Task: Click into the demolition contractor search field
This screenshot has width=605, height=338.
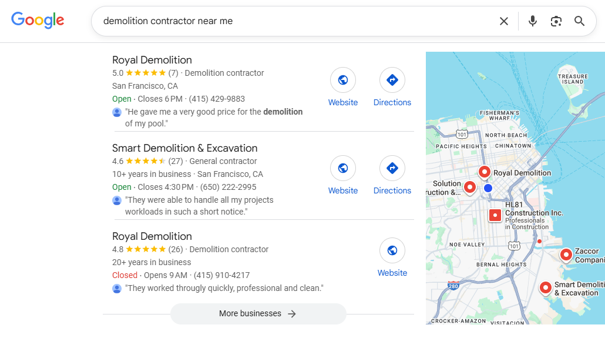Action: point(294,21)
